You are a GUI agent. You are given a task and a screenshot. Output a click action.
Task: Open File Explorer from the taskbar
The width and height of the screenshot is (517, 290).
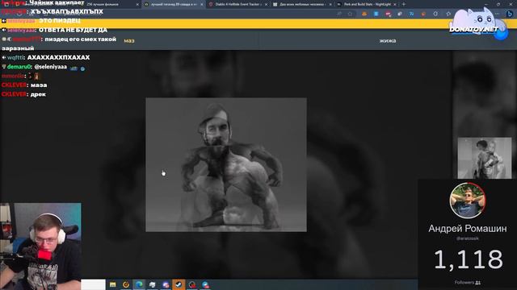113,284
